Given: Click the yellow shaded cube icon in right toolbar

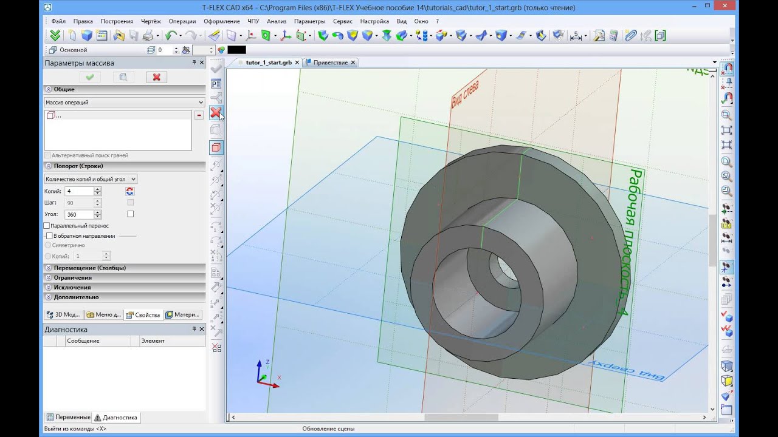Looking at the screenshot, I should tap(726, 381).
